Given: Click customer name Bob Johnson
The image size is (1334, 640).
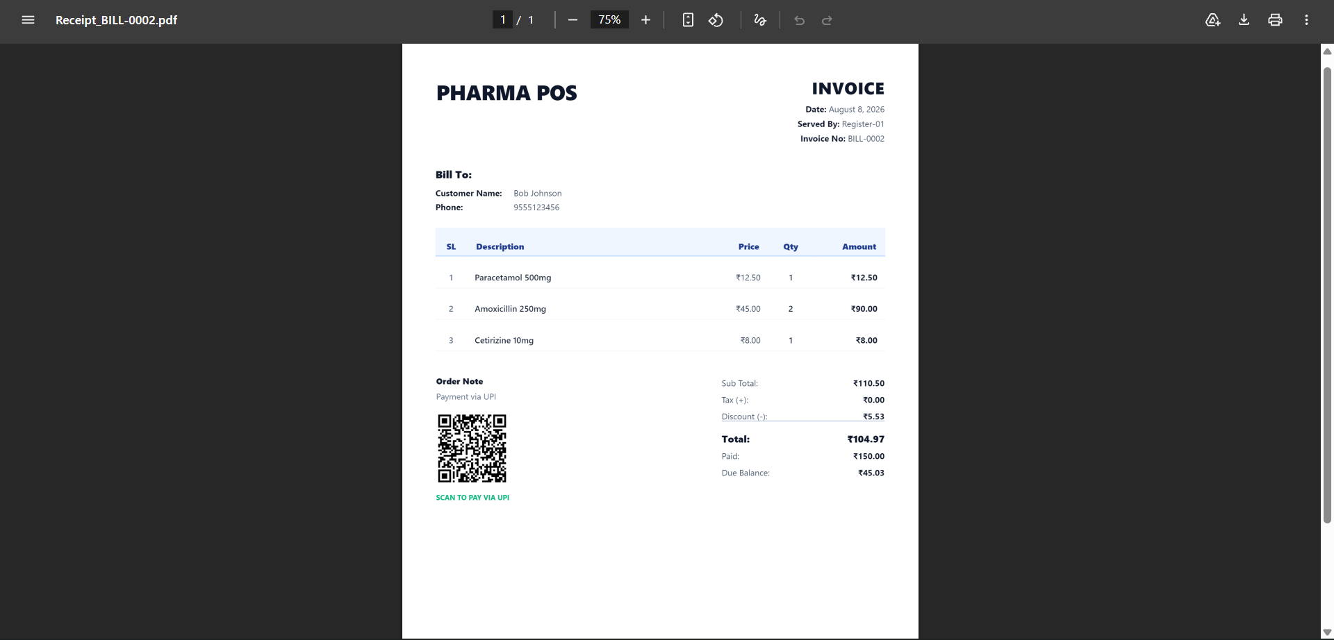Looking at the screenshot, I should click(538, 194).
